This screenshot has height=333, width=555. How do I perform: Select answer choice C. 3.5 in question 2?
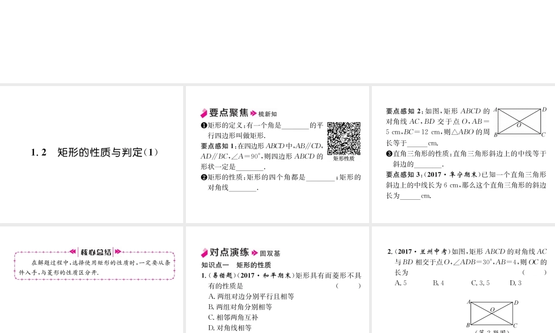[480, 282]
